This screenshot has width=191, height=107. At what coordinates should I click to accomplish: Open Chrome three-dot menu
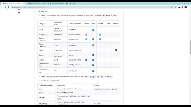(189, 7)
